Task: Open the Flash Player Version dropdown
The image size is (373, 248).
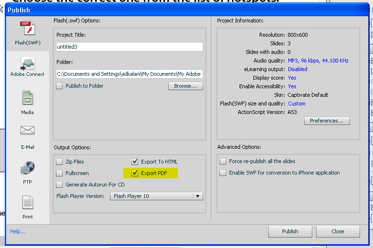Action: tap(156, 196)
